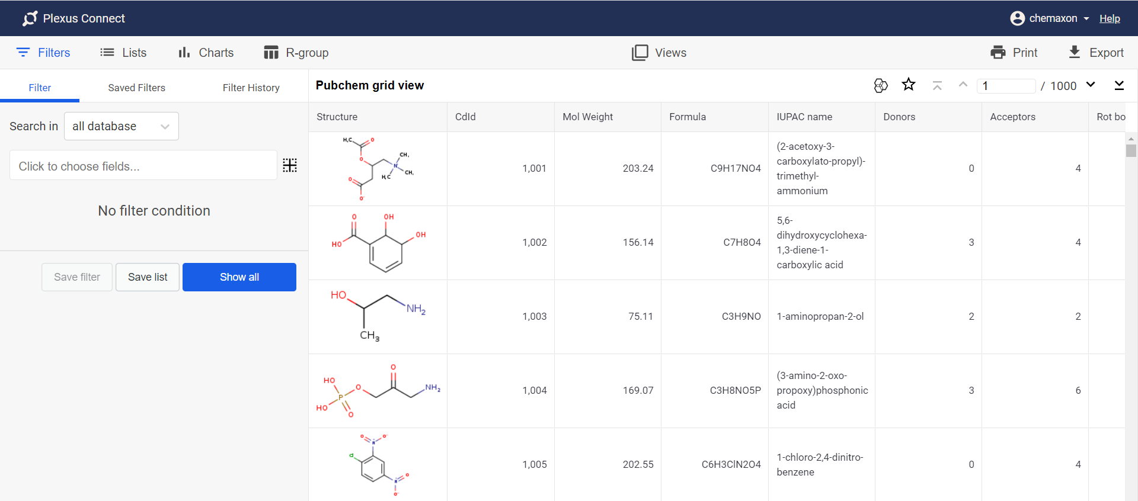
Task: Click the hexagon structure display icon
Action: [880, 85]
